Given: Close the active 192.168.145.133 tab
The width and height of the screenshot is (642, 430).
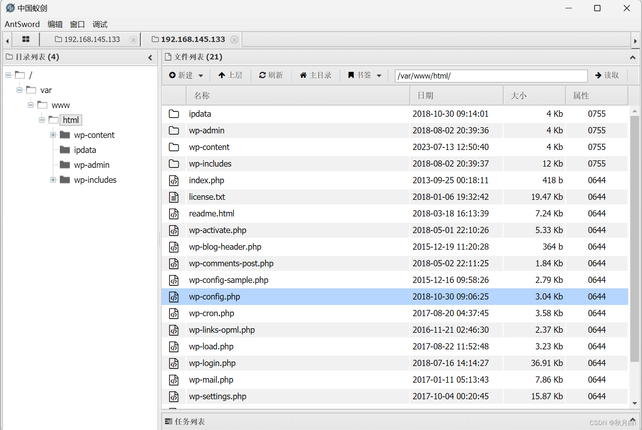Looking at the screenshot, I should pos(234,39).
